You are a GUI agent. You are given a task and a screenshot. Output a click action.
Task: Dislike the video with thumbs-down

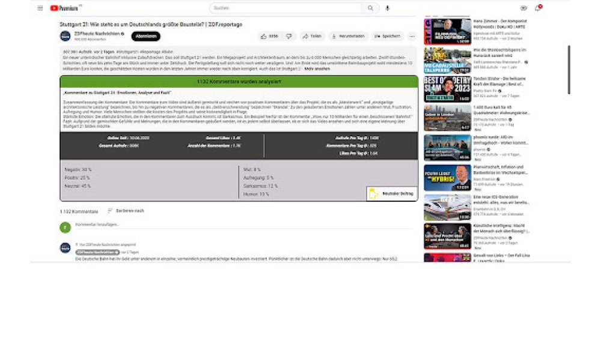click(x=289, y=37)
